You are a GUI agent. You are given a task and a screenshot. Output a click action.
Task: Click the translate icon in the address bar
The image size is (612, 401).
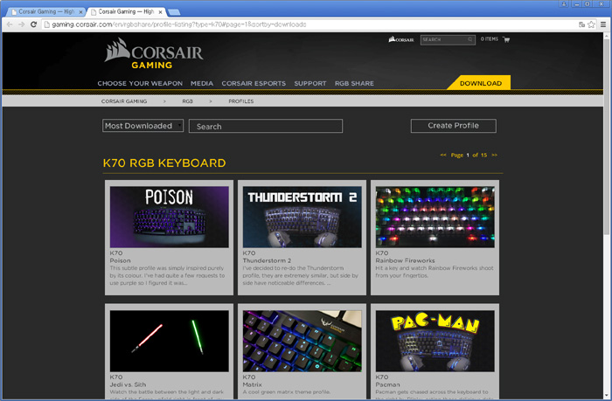(581, 24)
